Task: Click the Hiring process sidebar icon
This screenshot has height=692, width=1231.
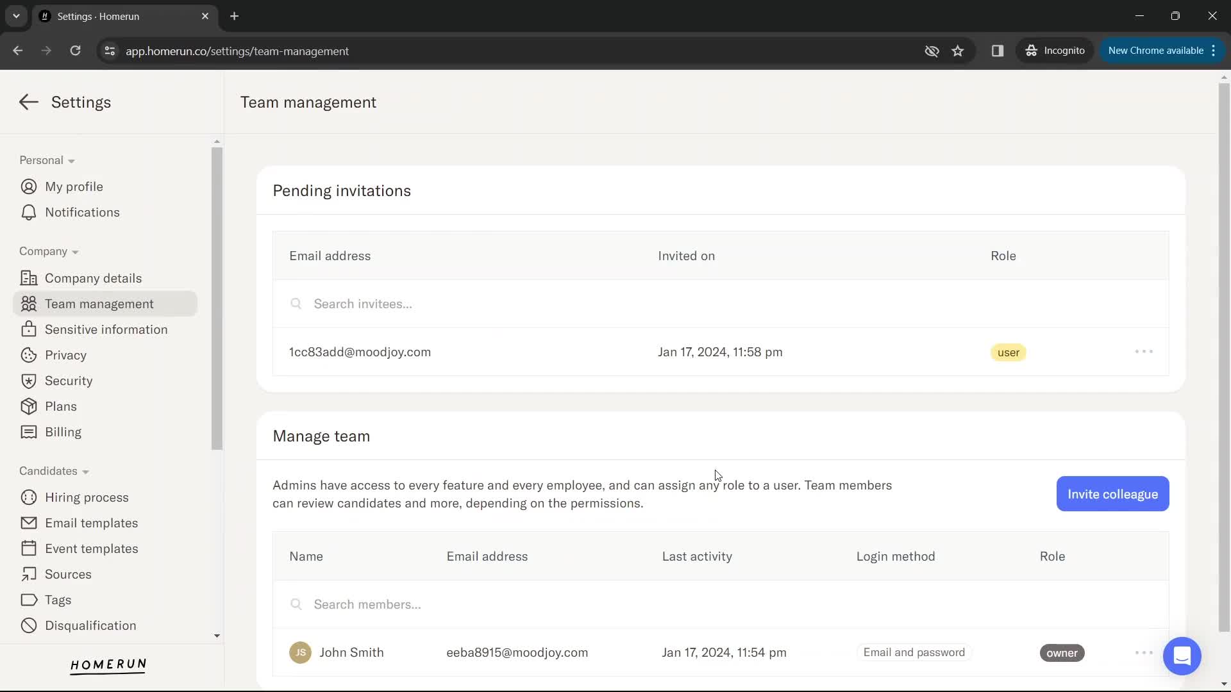Action: [x=28, y=498]
